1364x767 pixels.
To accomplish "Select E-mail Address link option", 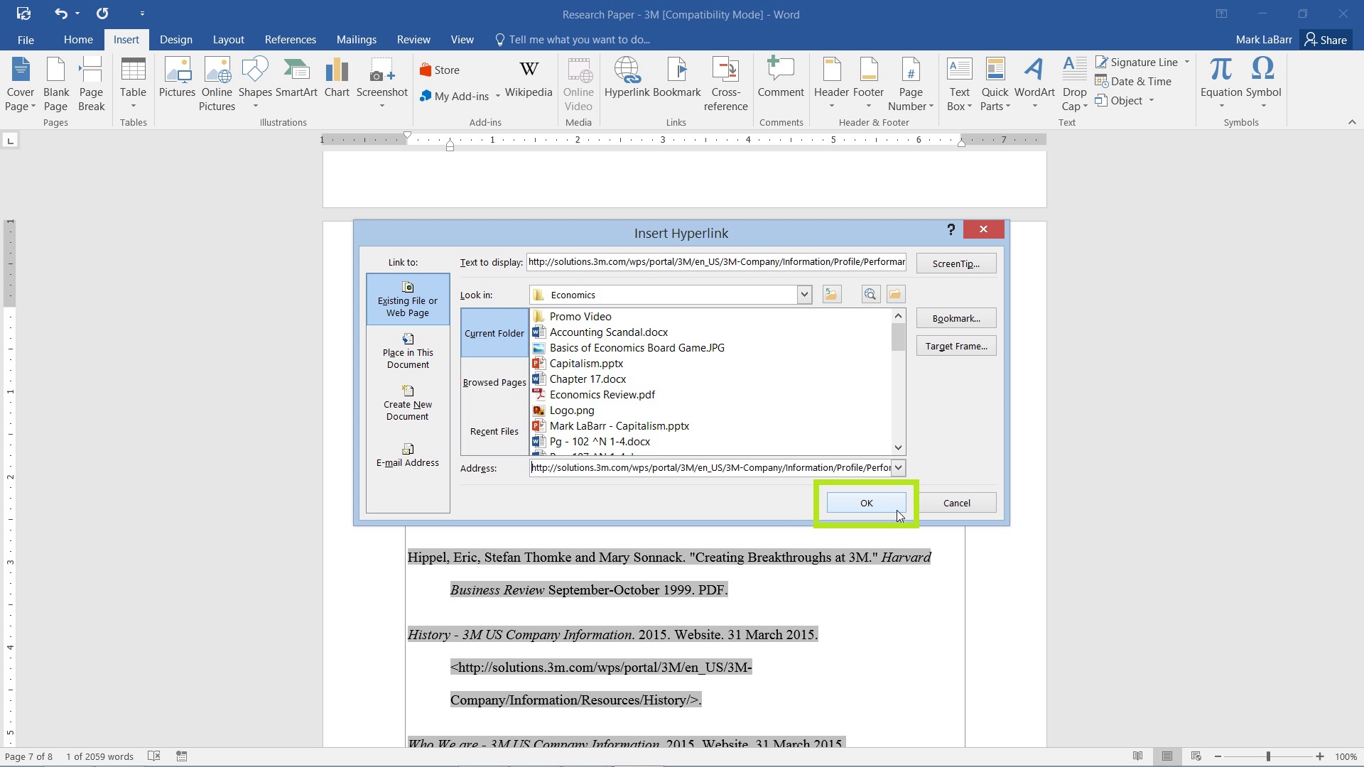I will 408,455.
